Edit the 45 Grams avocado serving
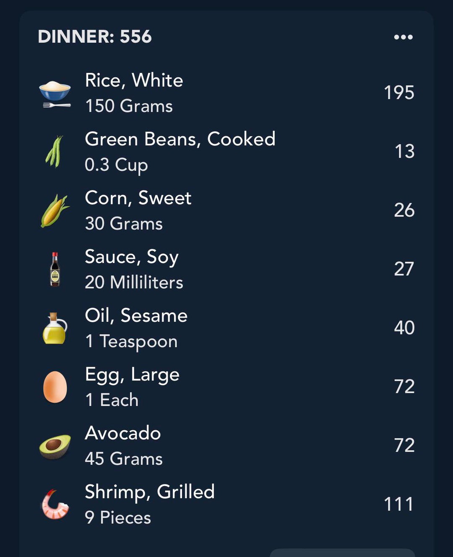 (x=124, y=458)
